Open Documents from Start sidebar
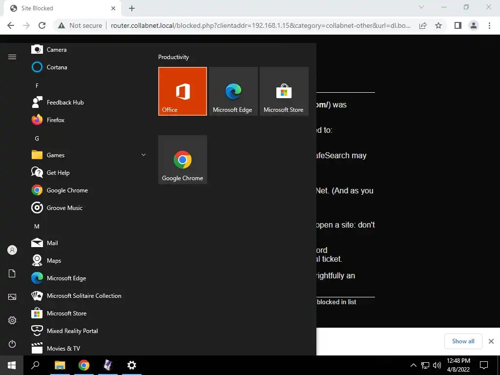 [12, 273]
